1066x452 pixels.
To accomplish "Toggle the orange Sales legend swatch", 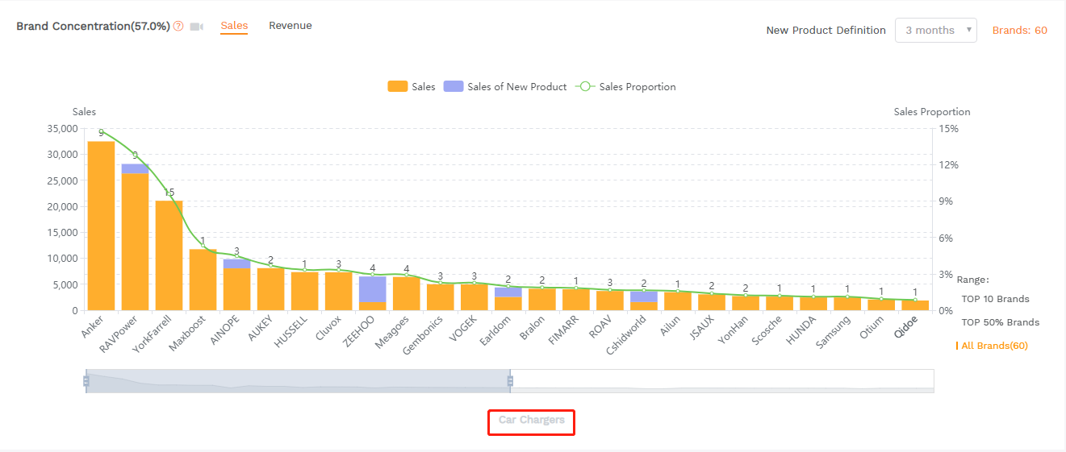I will (x=398, y=87).
